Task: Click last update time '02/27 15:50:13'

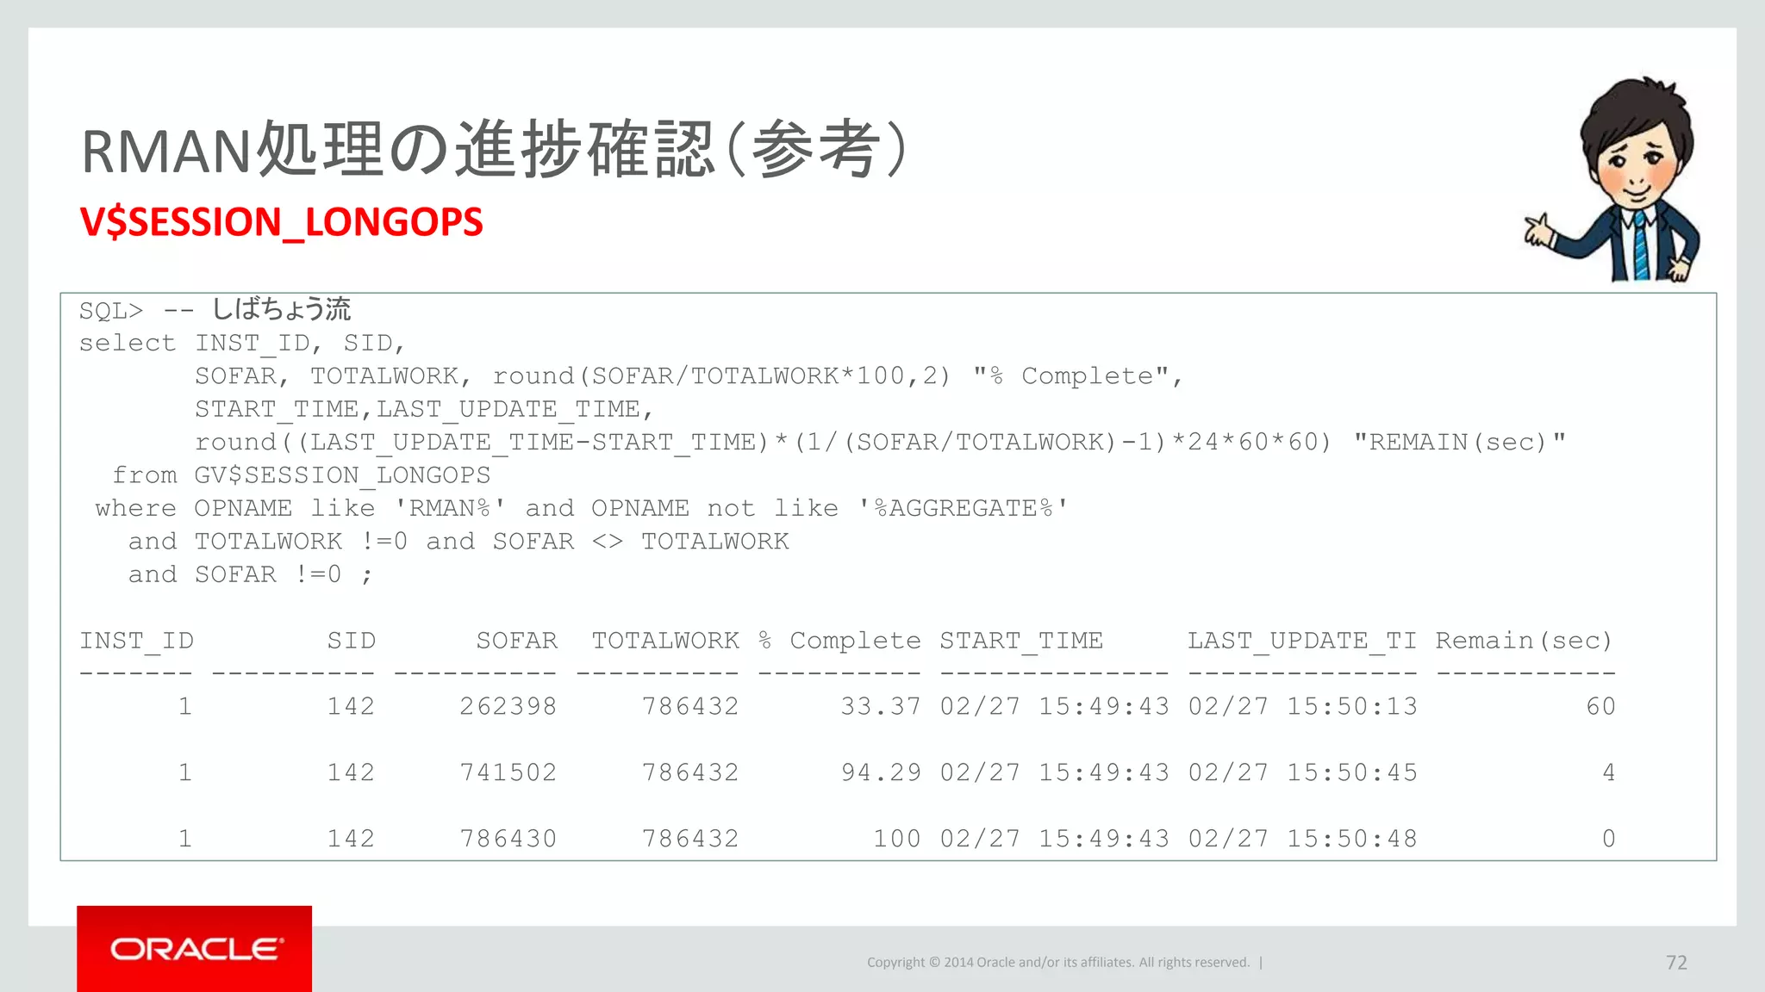Action: [x=1302, y=707]
